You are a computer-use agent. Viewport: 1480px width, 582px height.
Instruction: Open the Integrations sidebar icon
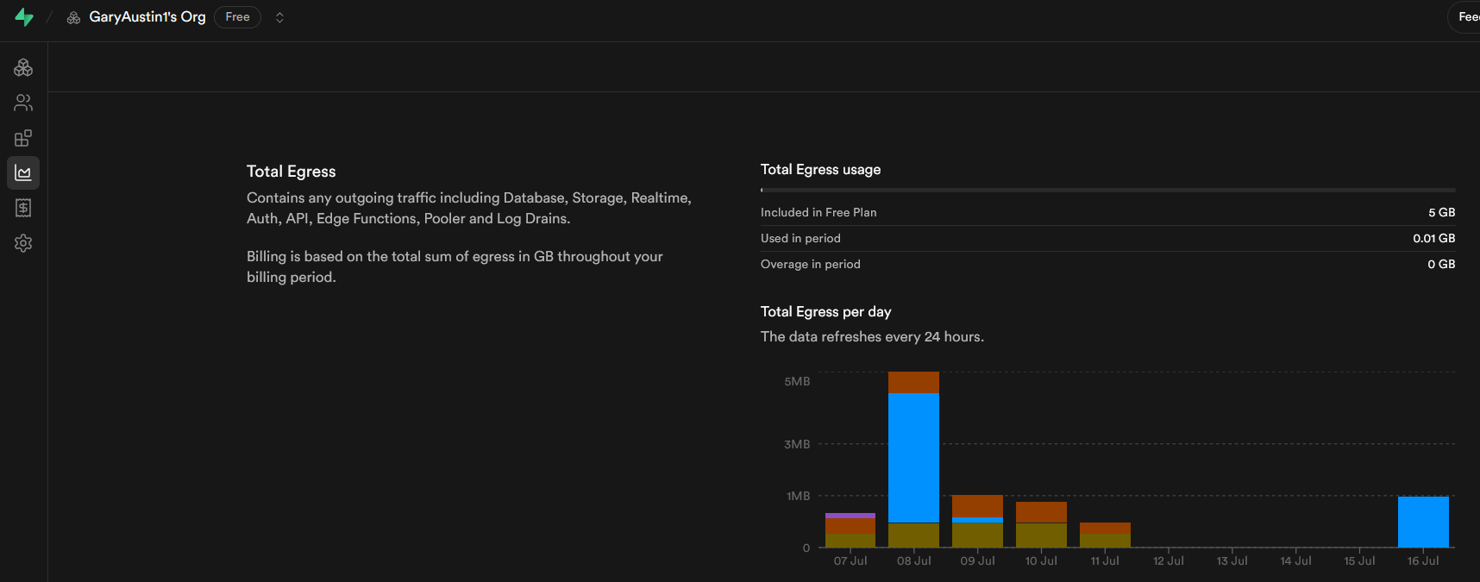[x=23, y=138]
